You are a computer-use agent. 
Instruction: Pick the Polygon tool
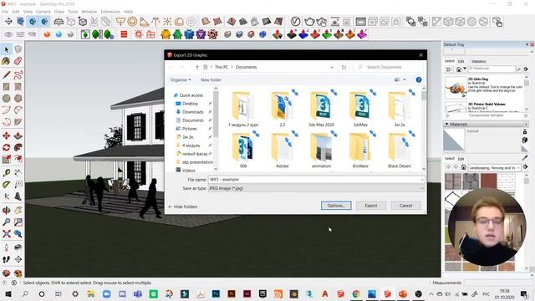18,99
